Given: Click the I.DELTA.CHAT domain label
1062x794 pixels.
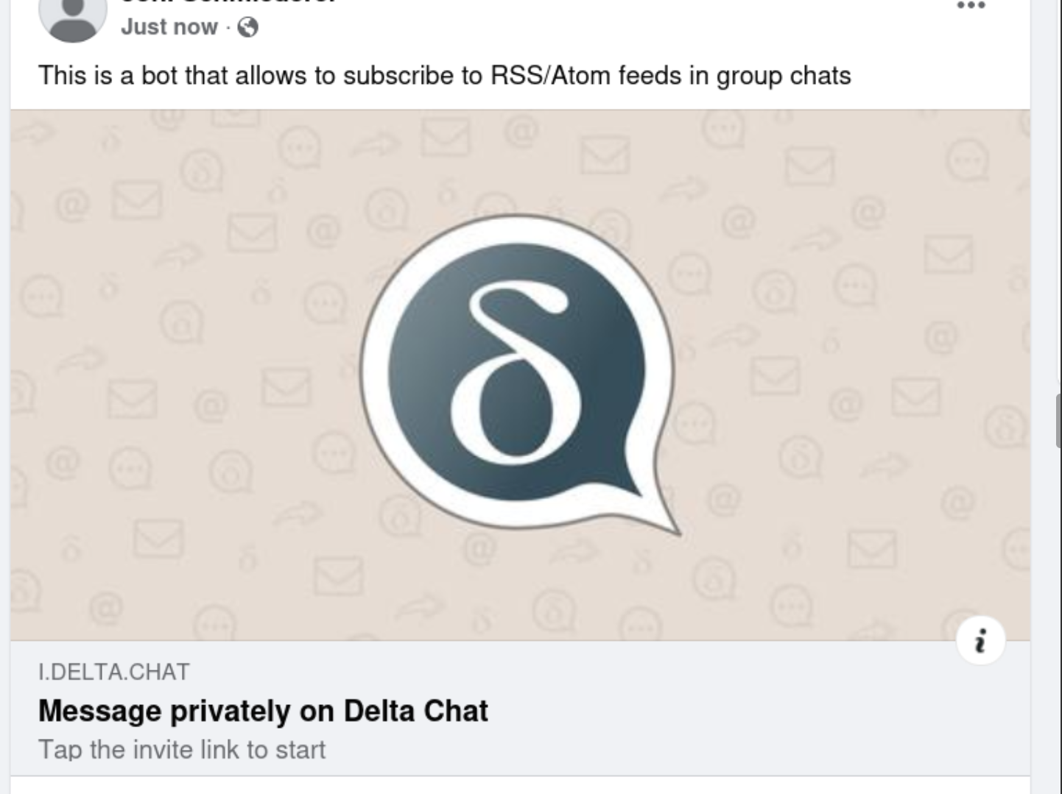Looking at the screenshot, I should pos(114,672).
